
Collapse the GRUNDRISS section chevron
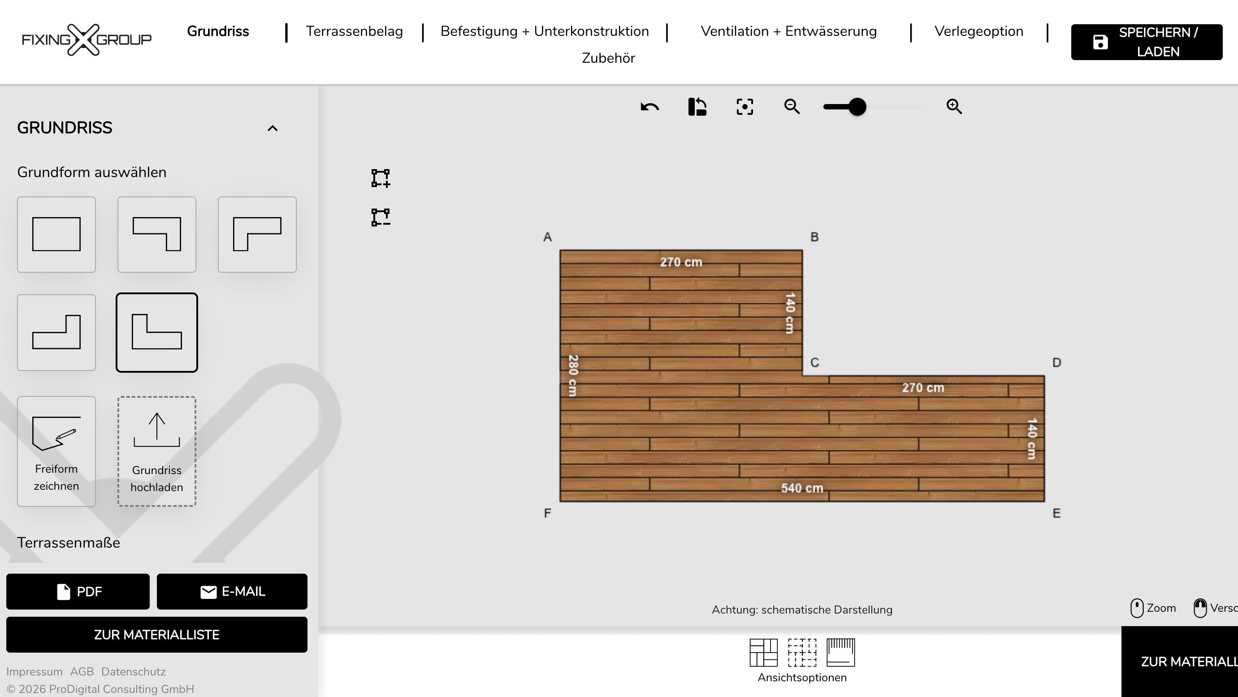point(273,128)
